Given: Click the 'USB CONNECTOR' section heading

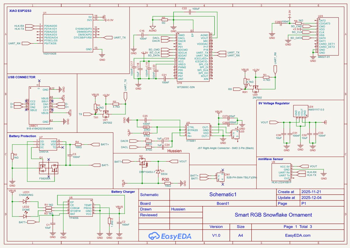Looking at the screenshot, I should pos(22,77).
